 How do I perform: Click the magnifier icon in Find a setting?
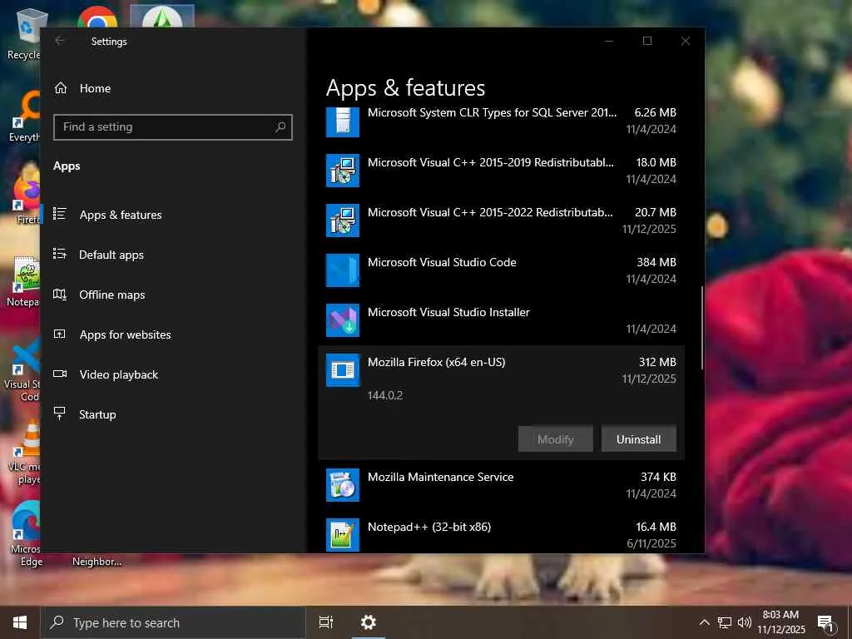pos(280,126)
